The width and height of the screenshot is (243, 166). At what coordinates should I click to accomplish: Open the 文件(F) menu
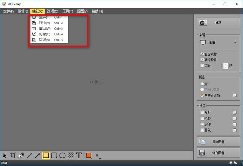coord(8,11)
